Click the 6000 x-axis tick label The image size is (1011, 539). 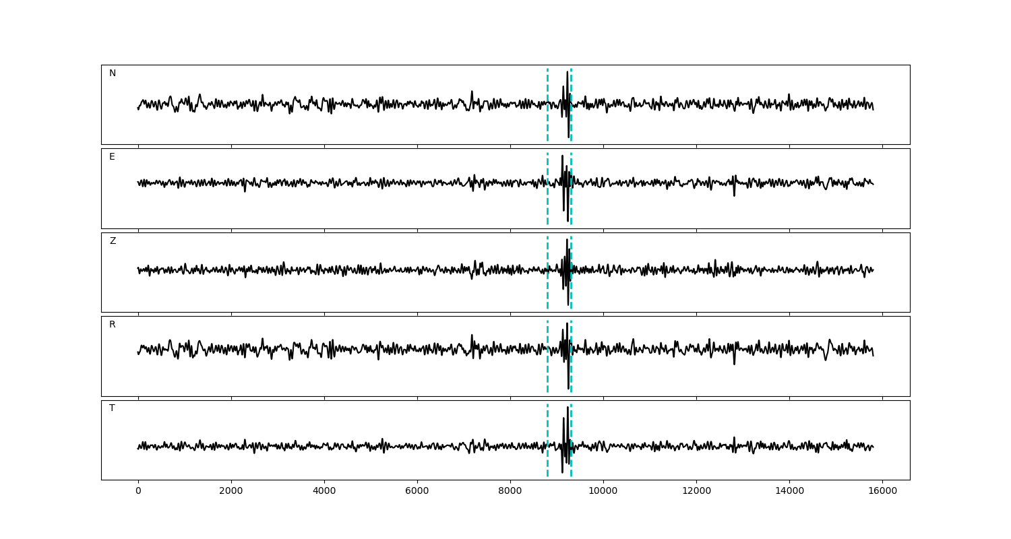click(417, 492)
